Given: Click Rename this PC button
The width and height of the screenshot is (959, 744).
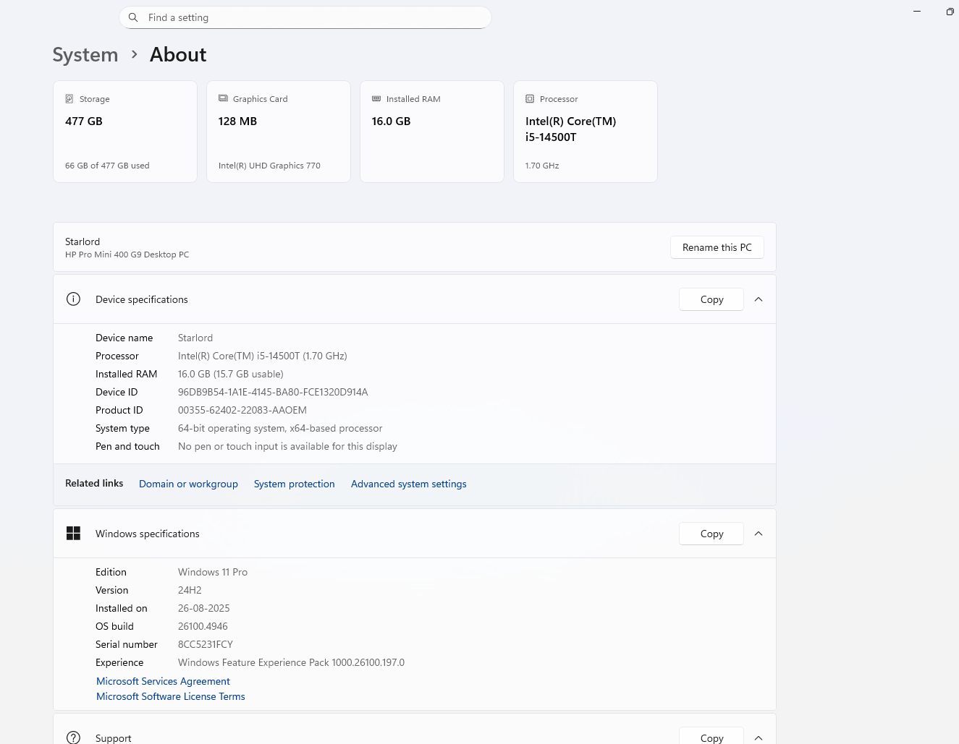Looking at the screenshot, I should click(x=717, y=247).
